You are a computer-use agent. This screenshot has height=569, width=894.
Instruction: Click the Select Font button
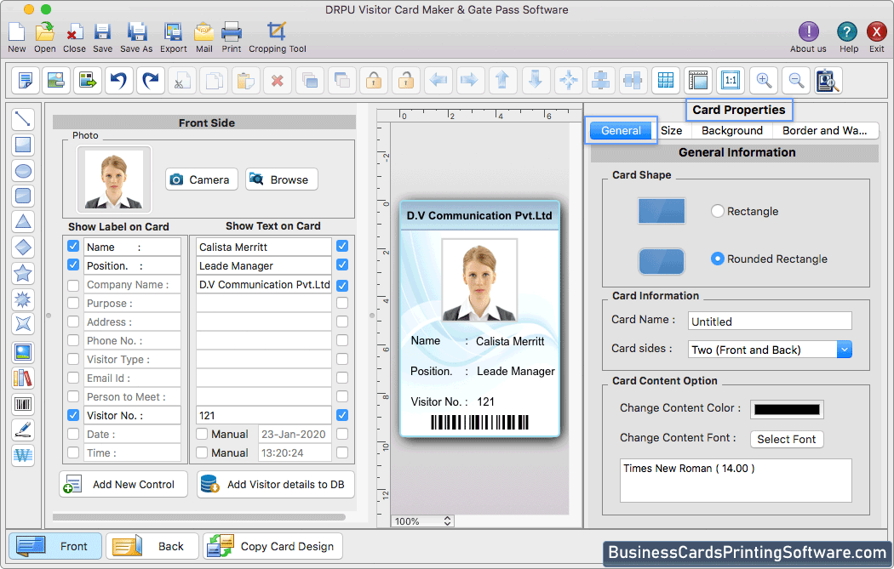pos(786,439)
